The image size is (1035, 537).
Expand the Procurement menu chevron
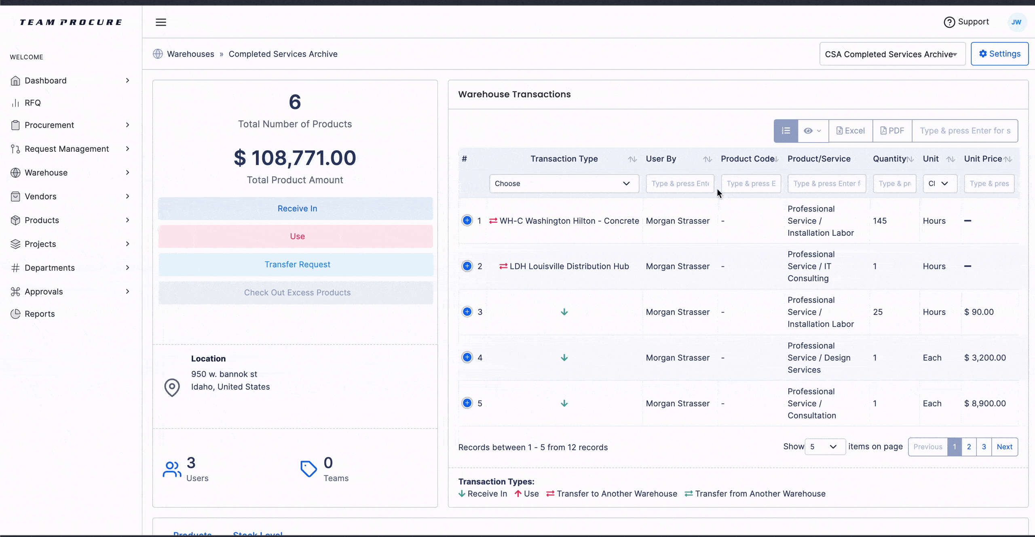tap(128, 125)
